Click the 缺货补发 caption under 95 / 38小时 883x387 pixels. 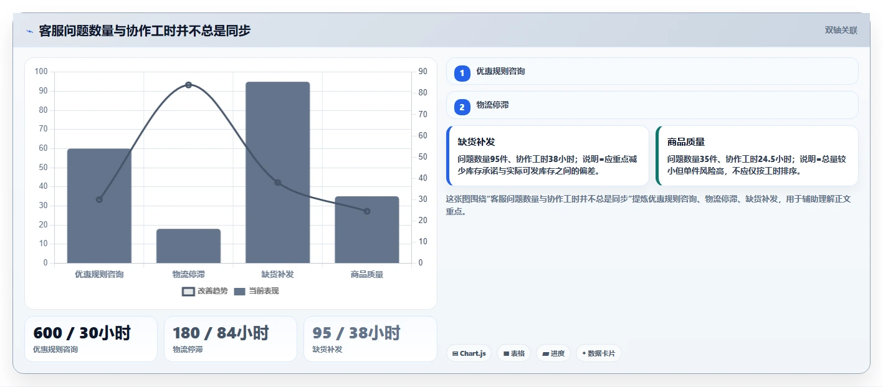coord(327,350)
